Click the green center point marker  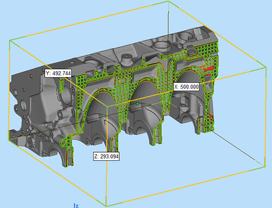(x=138, y=104)
